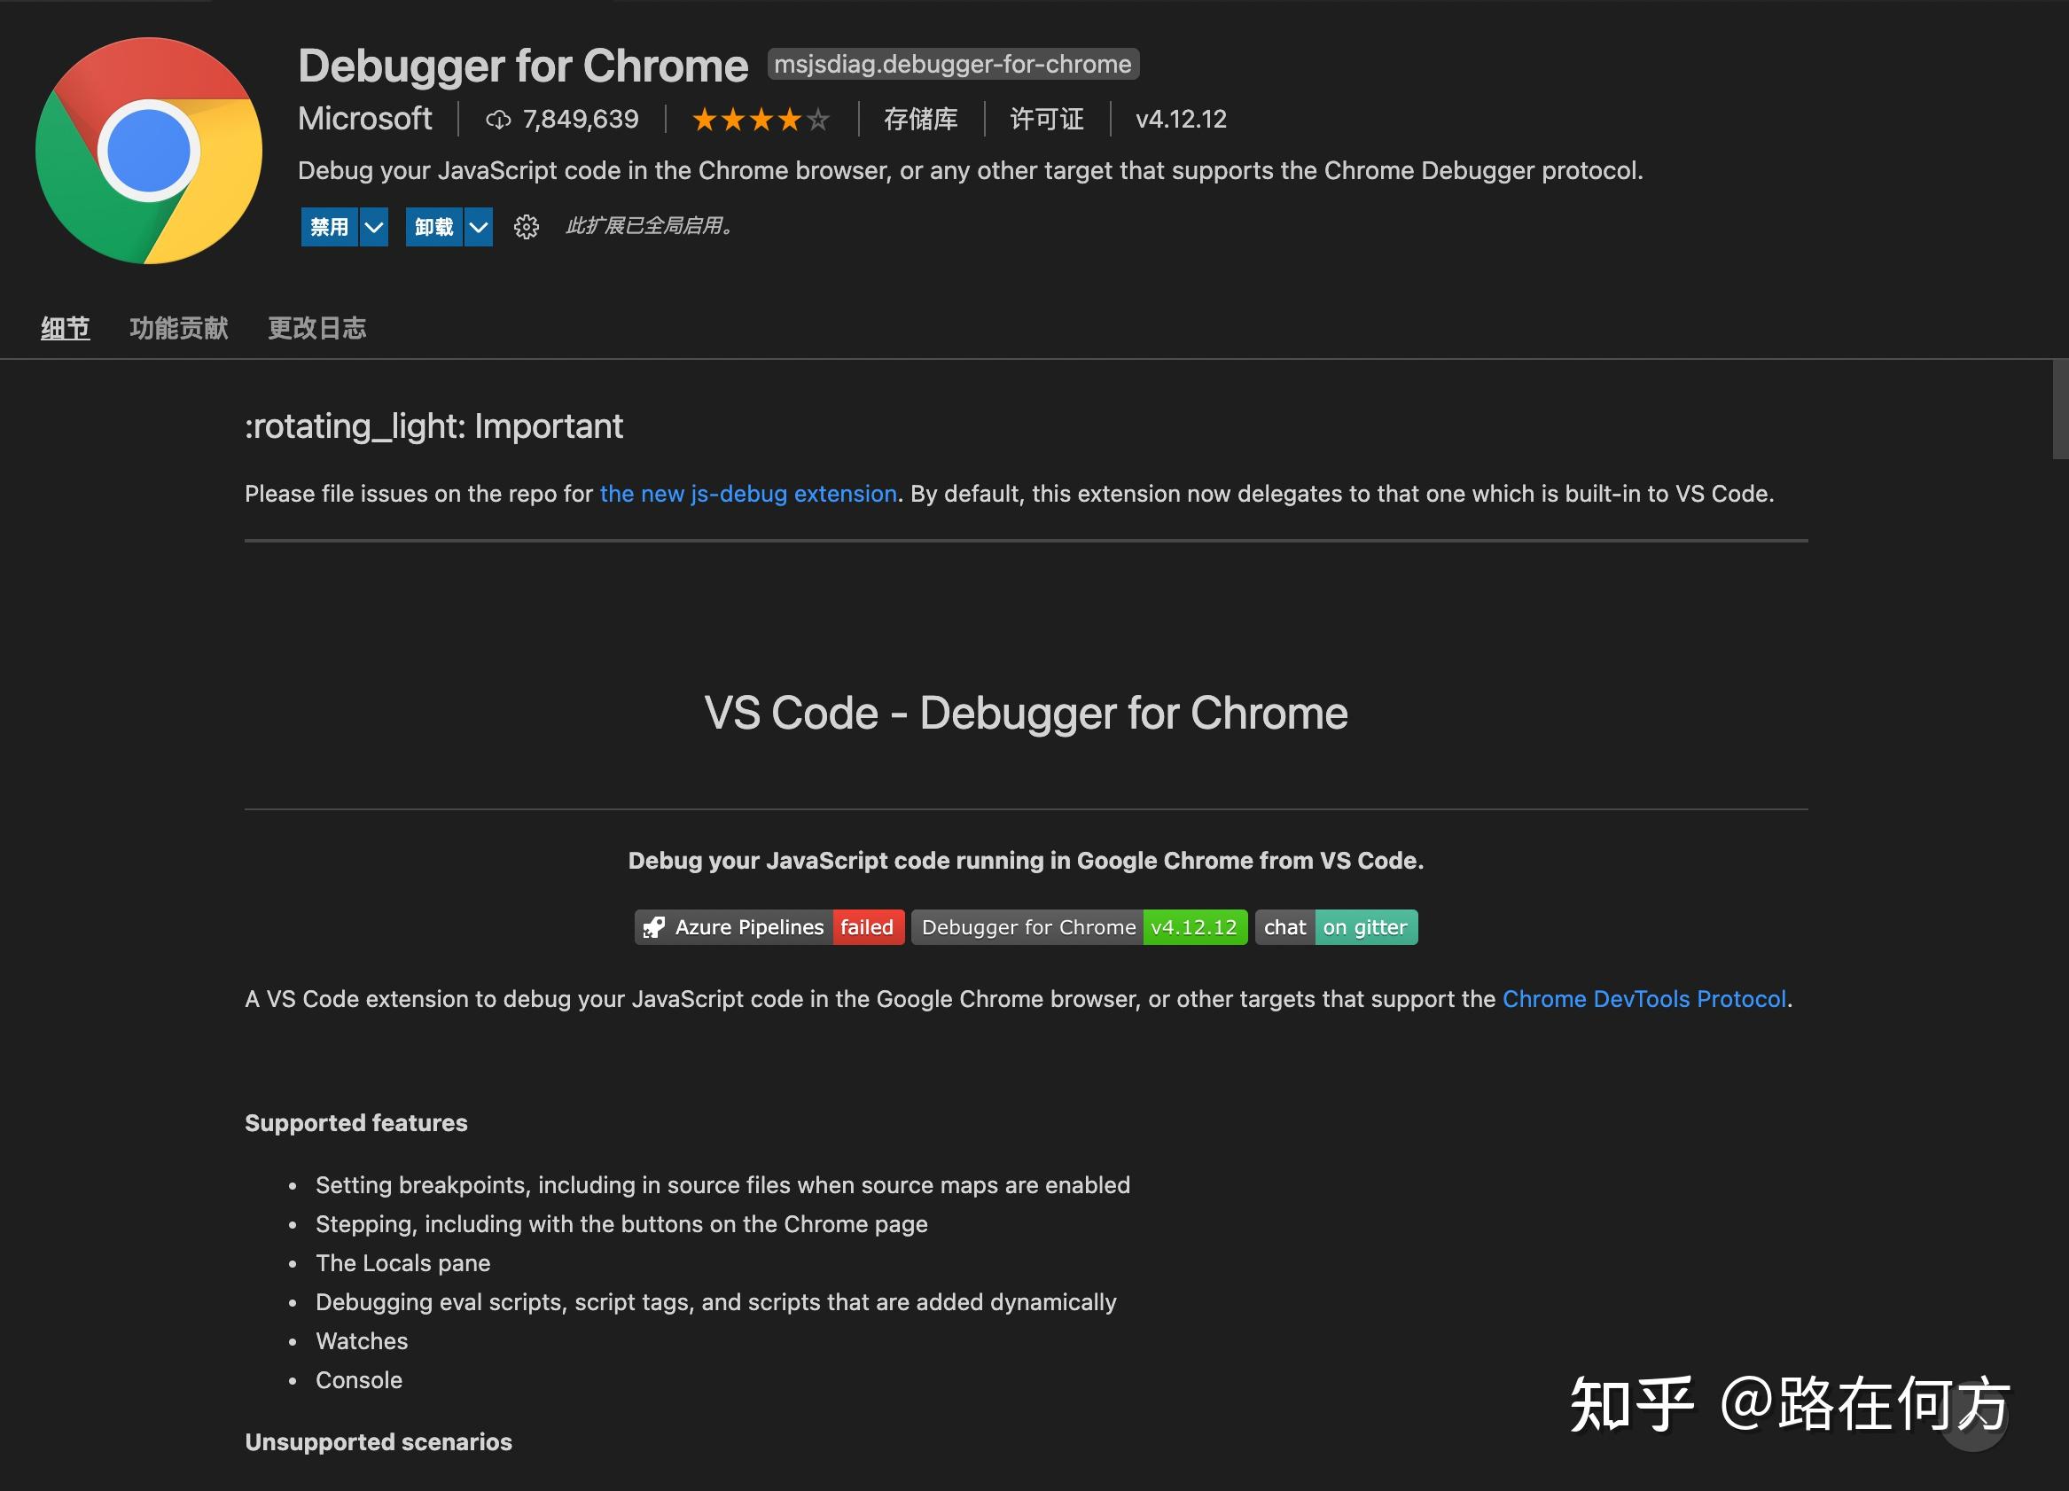This screenshot has width=2069, height=1491.
Task: Click the failed build status badge
Action: click(868, 927)
